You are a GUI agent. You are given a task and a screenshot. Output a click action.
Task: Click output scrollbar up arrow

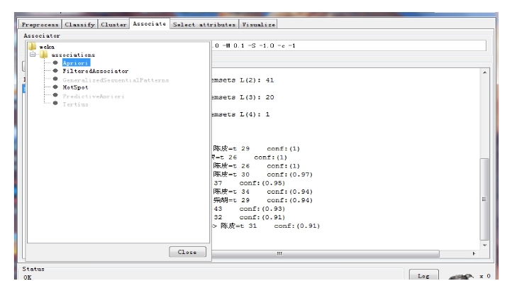484,72
